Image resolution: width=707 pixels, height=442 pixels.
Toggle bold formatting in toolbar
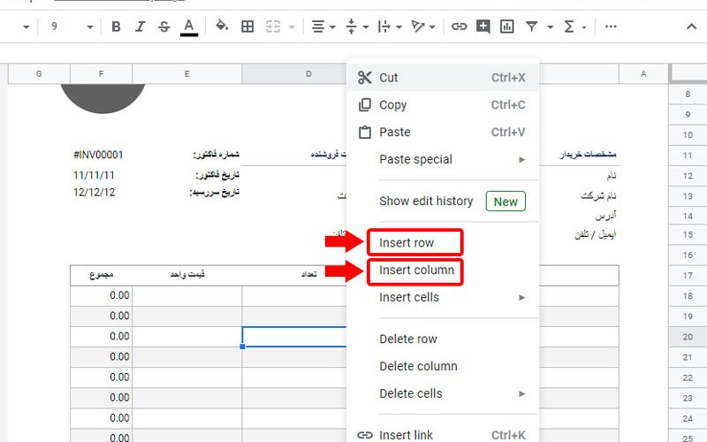pyautogui.click(x=117, y=27)
